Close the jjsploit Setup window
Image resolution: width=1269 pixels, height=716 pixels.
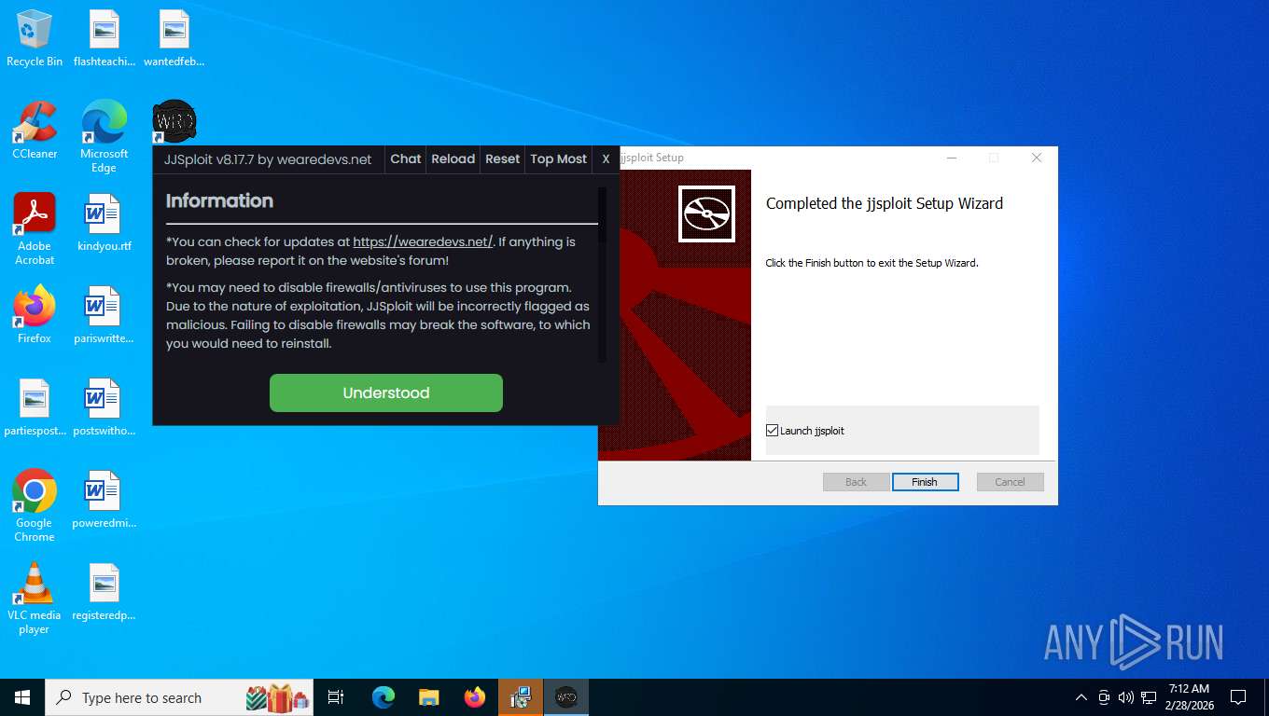[1037, 158]
